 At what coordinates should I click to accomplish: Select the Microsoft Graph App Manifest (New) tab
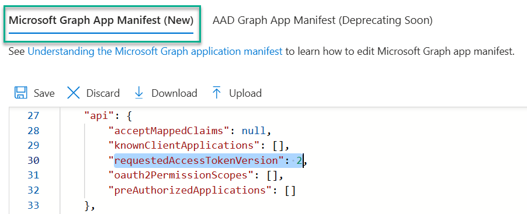101,20
